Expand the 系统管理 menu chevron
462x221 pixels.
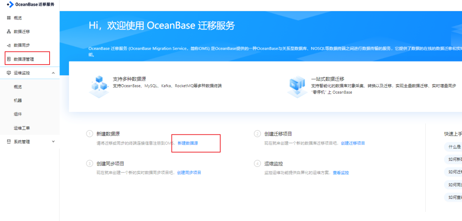point(53,141)
